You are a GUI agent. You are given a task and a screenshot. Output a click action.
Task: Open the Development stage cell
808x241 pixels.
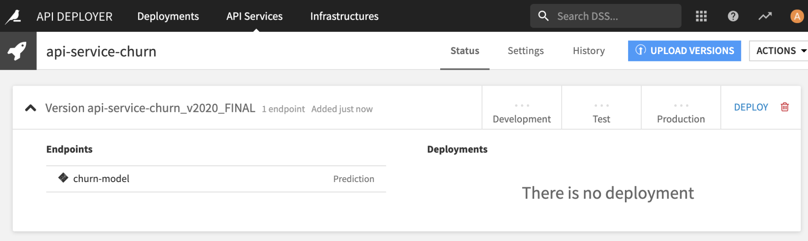pyautogui.click(x=521, y=113)
